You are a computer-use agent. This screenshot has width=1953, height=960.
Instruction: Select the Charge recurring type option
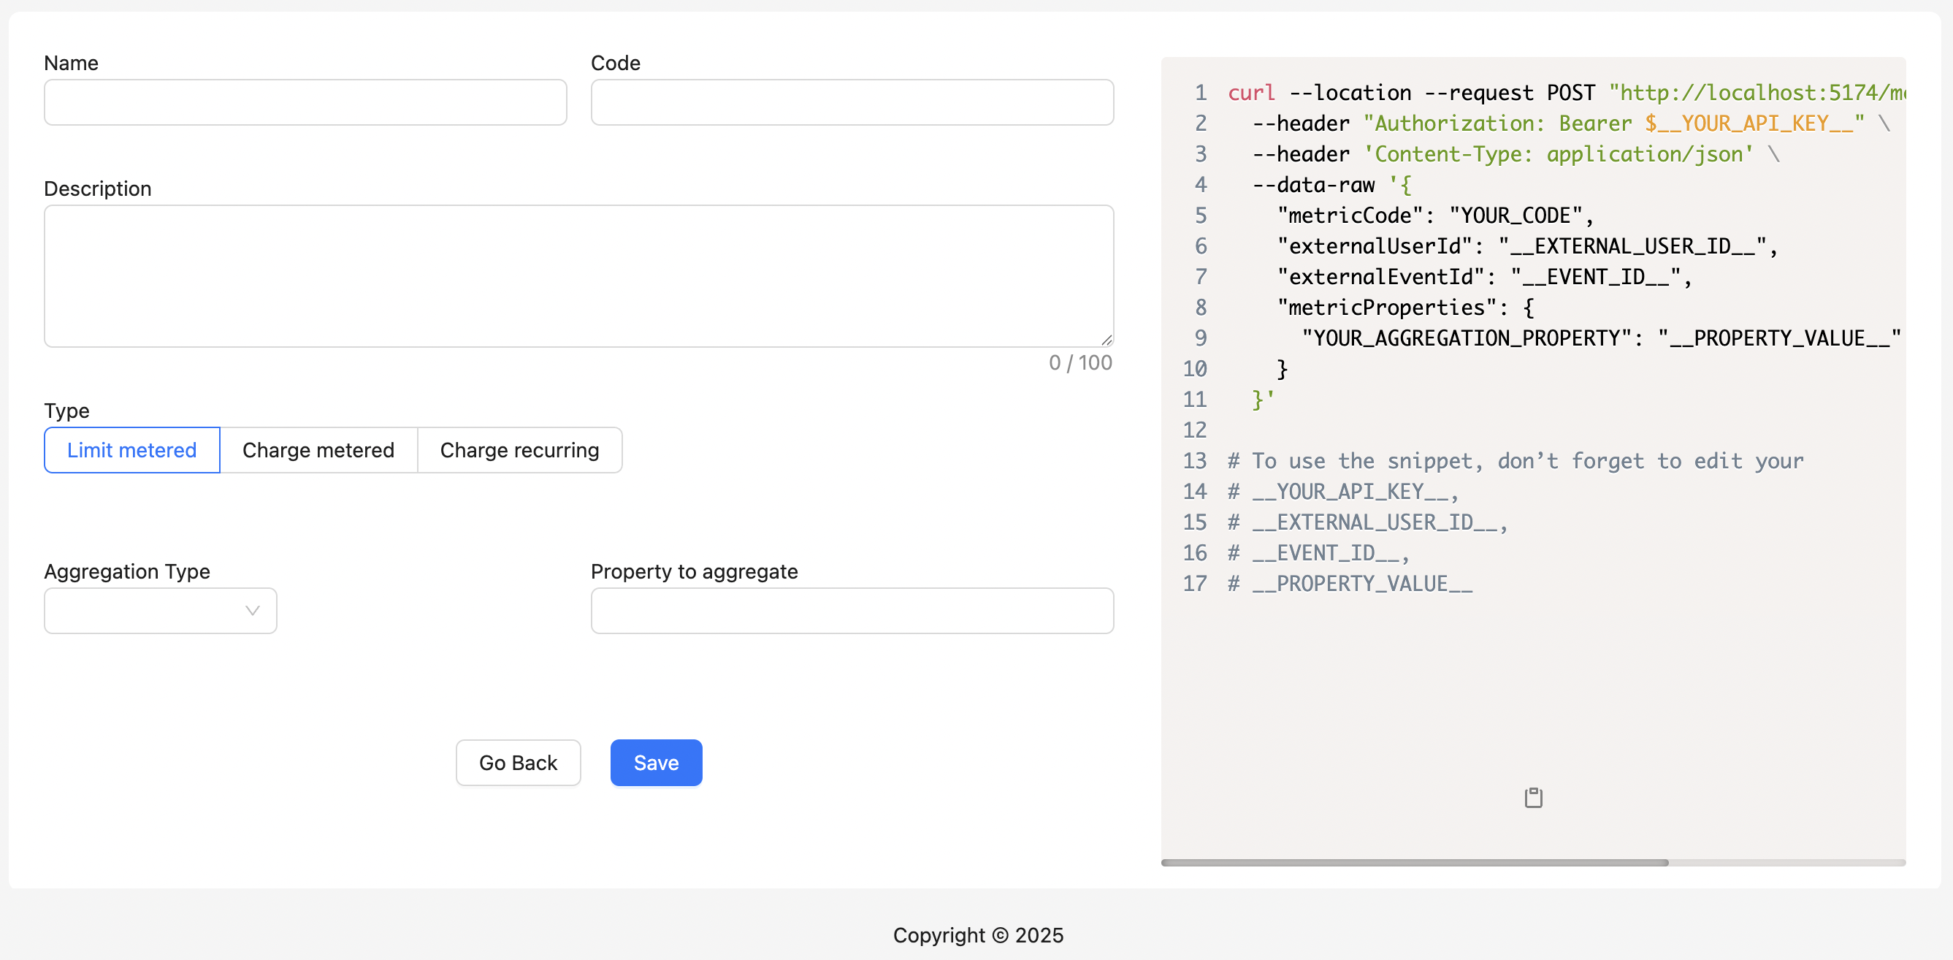pos(519,449)
